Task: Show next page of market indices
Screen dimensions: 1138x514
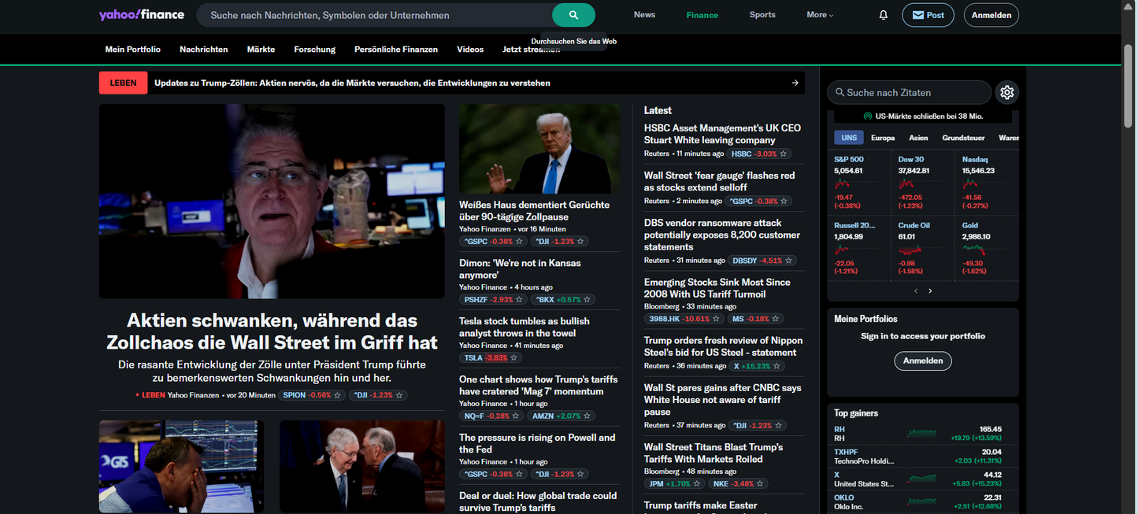Action: coord(930,290)
